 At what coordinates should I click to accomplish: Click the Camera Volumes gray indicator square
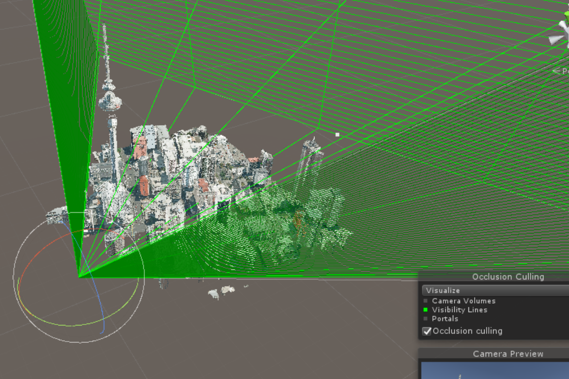(x=425, y=301)
